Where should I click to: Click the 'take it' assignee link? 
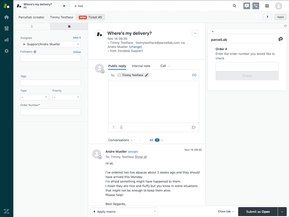(x=77, y=38)
